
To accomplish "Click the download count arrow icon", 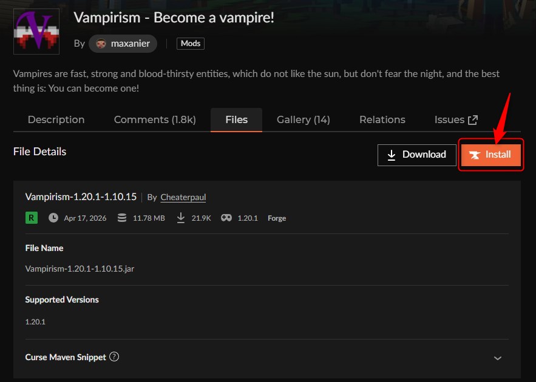I will (181, 218).
